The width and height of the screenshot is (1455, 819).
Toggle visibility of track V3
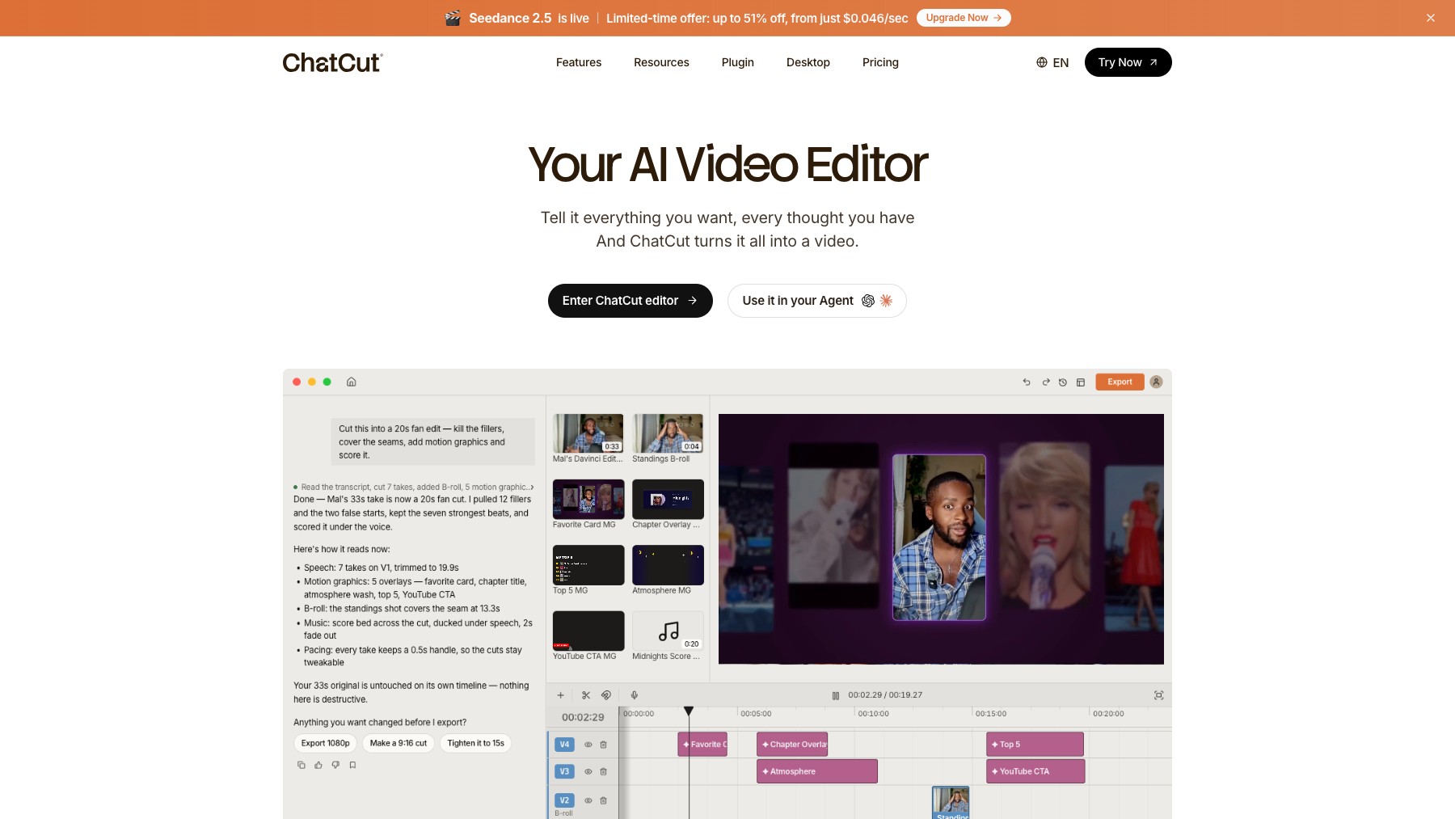(588, 771)
